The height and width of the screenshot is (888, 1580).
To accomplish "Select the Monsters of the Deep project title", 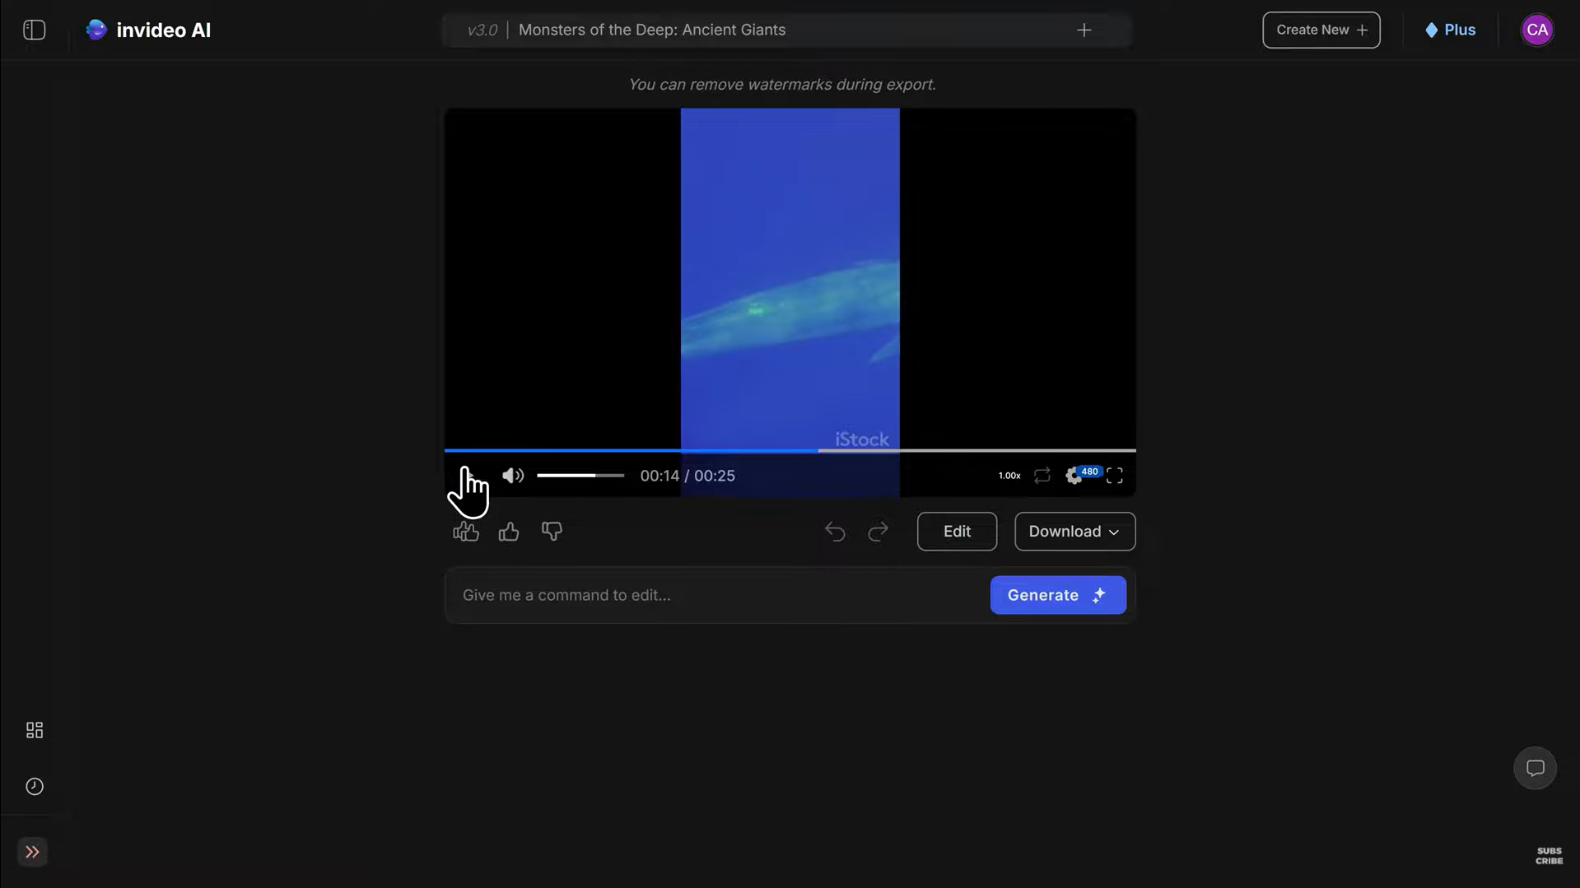I will coord(652,30).
